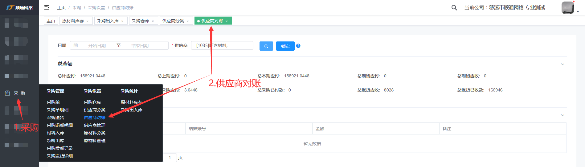Open the 供应商 selection dropdown
The height and width of the screenshot is (167, 585).
[x=222, y=45]
